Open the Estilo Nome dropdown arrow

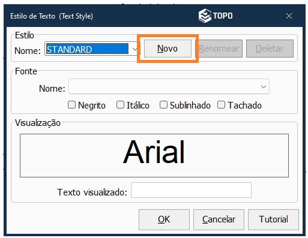135,49
